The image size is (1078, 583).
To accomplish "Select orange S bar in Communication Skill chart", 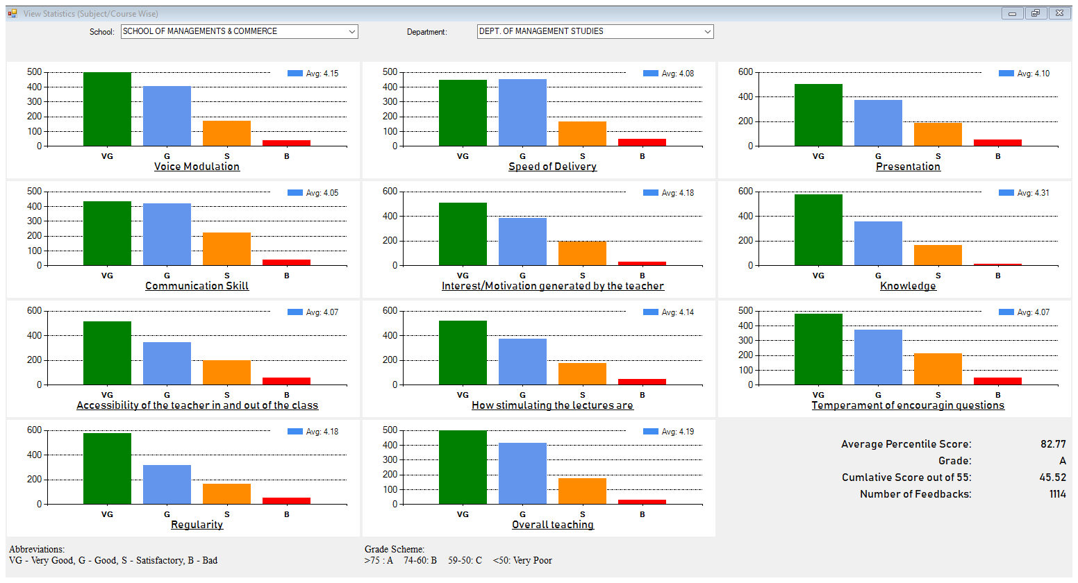I will tap(226, 248).
